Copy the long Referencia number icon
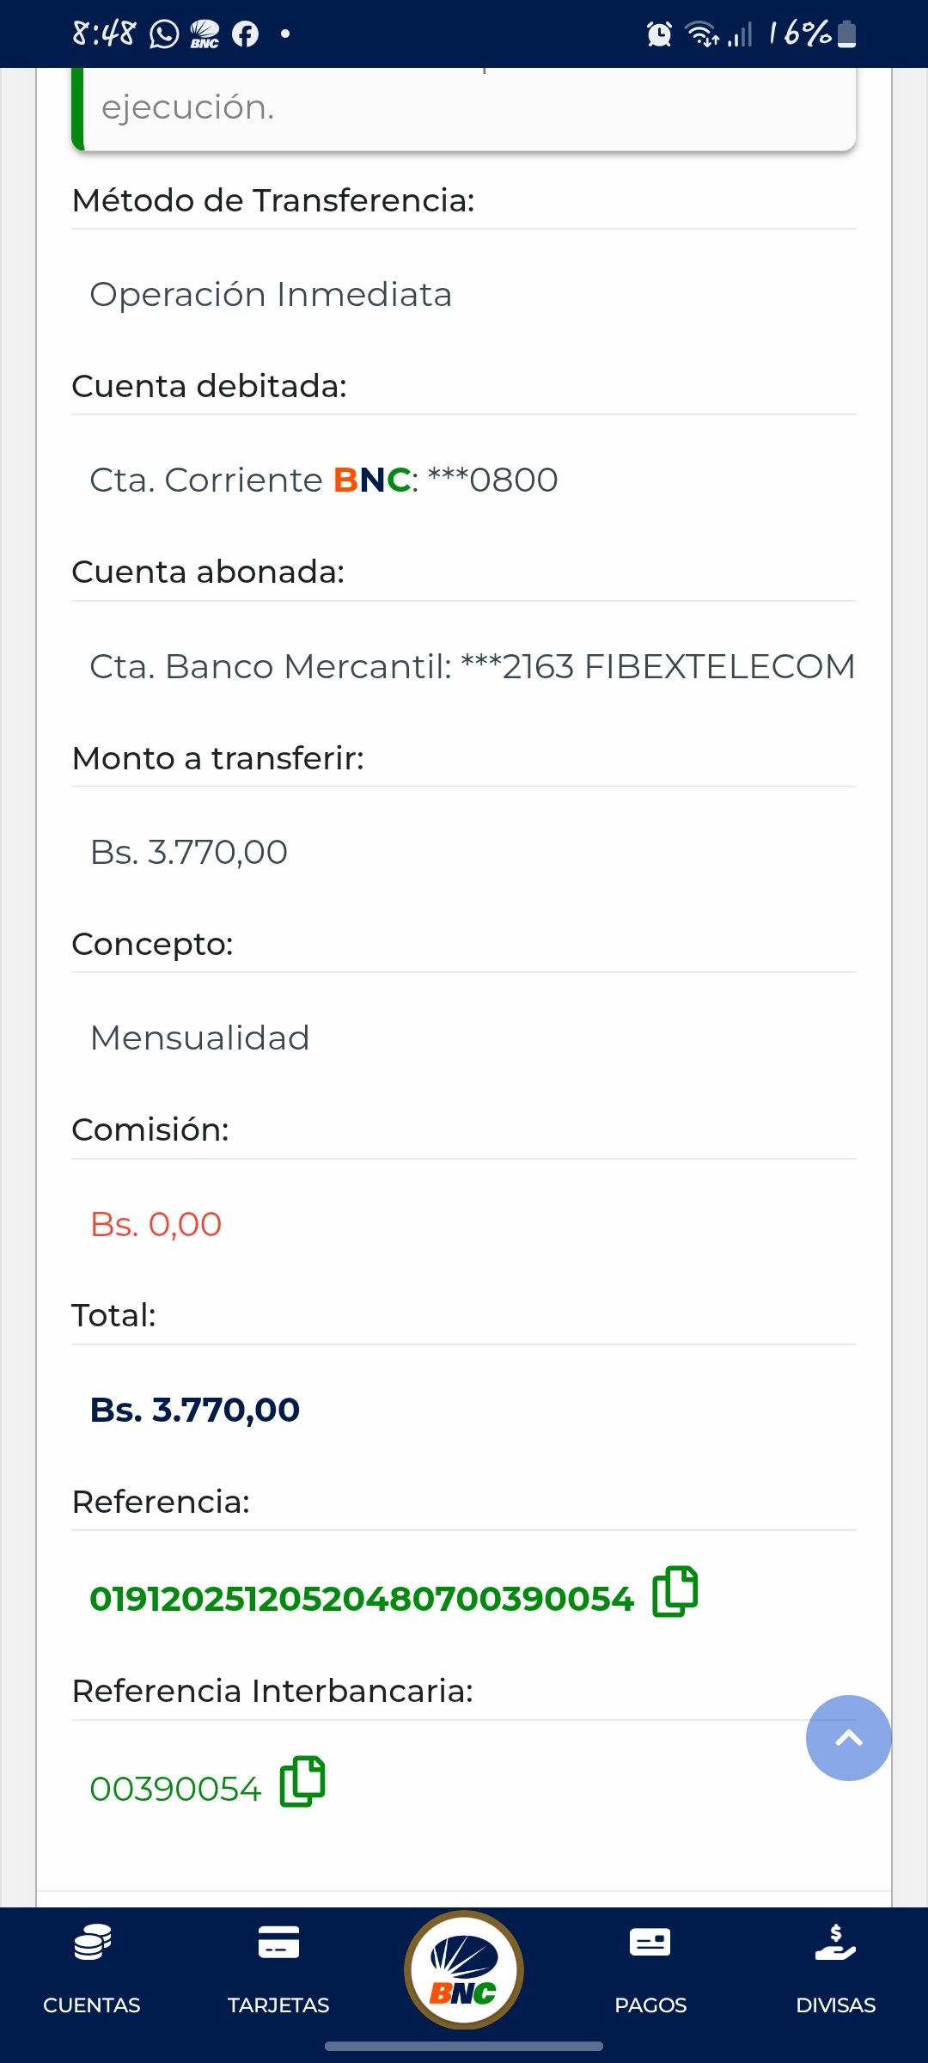This screenshot has height=2063, width=928. pos(675,1592)
